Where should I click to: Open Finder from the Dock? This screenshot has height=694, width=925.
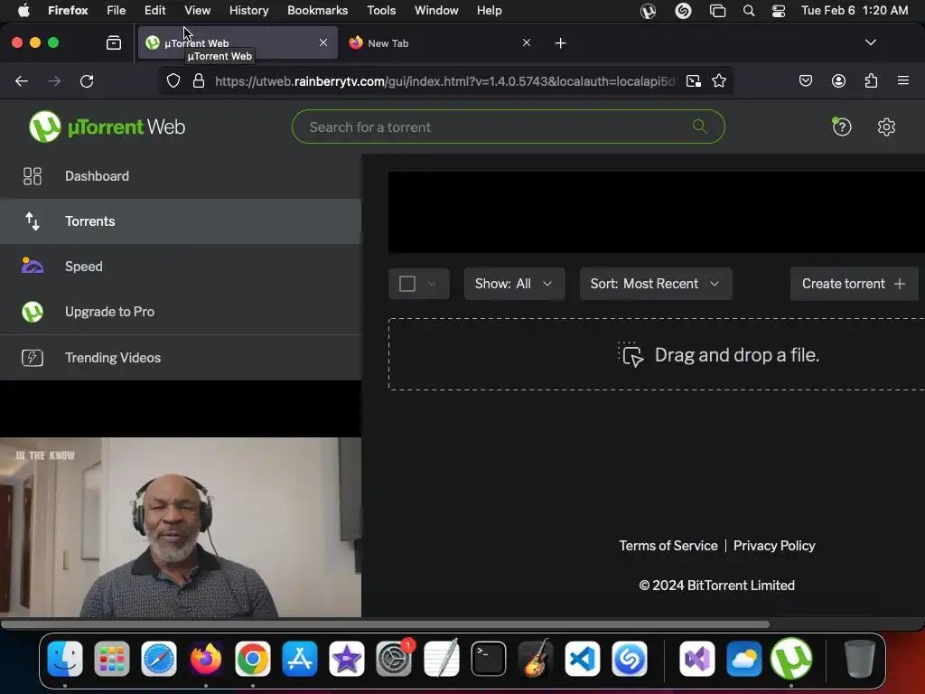coord(65,659)
